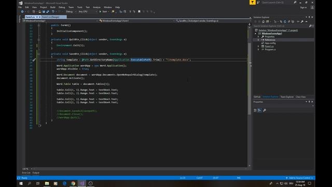
Task: Collapse the SaveBtn_Click method outlining toggle
Action: 39,54
